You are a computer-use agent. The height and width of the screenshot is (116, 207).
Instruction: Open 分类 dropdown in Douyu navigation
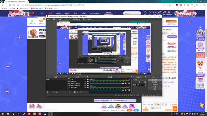pos(58,13)
